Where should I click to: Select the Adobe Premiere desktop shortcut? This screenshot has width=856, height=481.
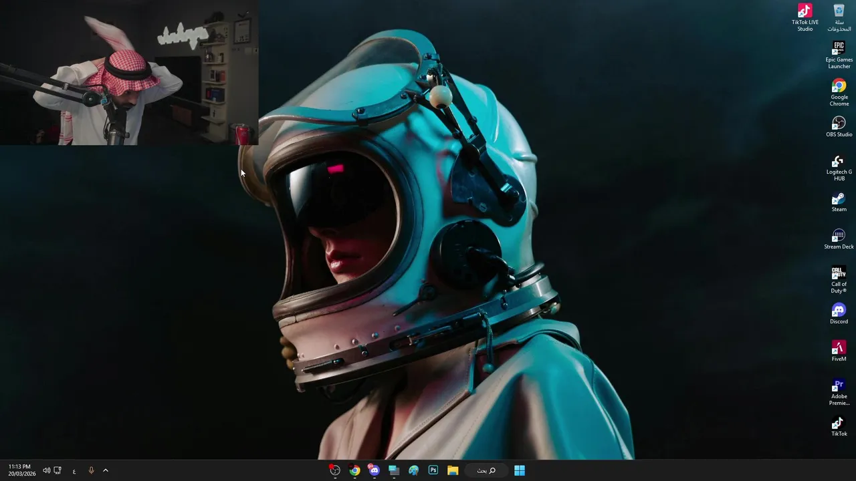(x=839, y=391)
